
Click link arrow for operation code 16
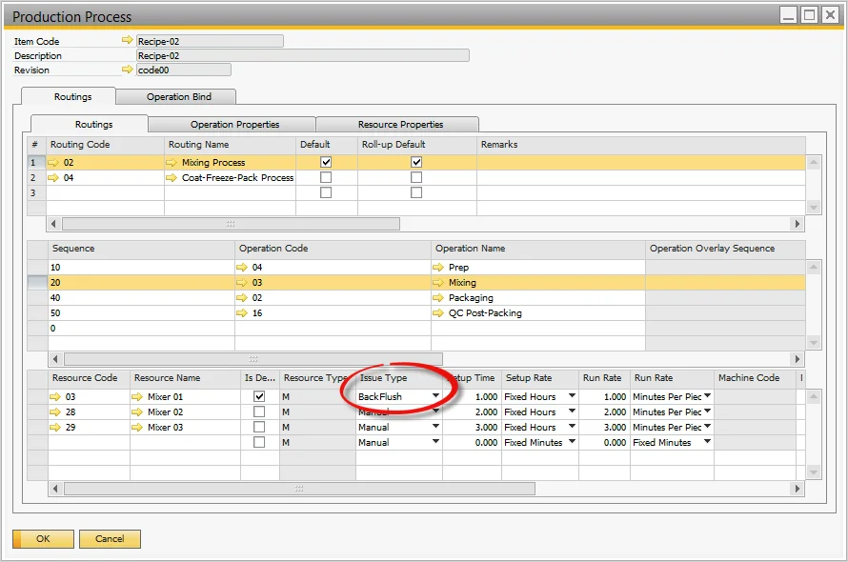(242, 312)
